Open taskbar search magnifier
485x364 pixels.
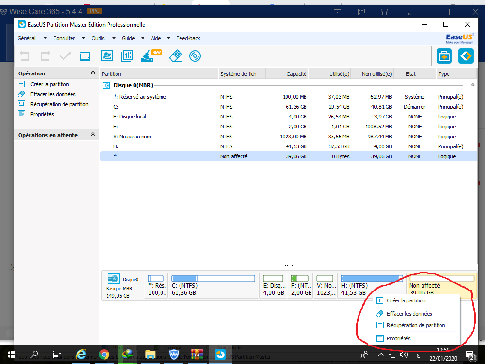(34, 355)
